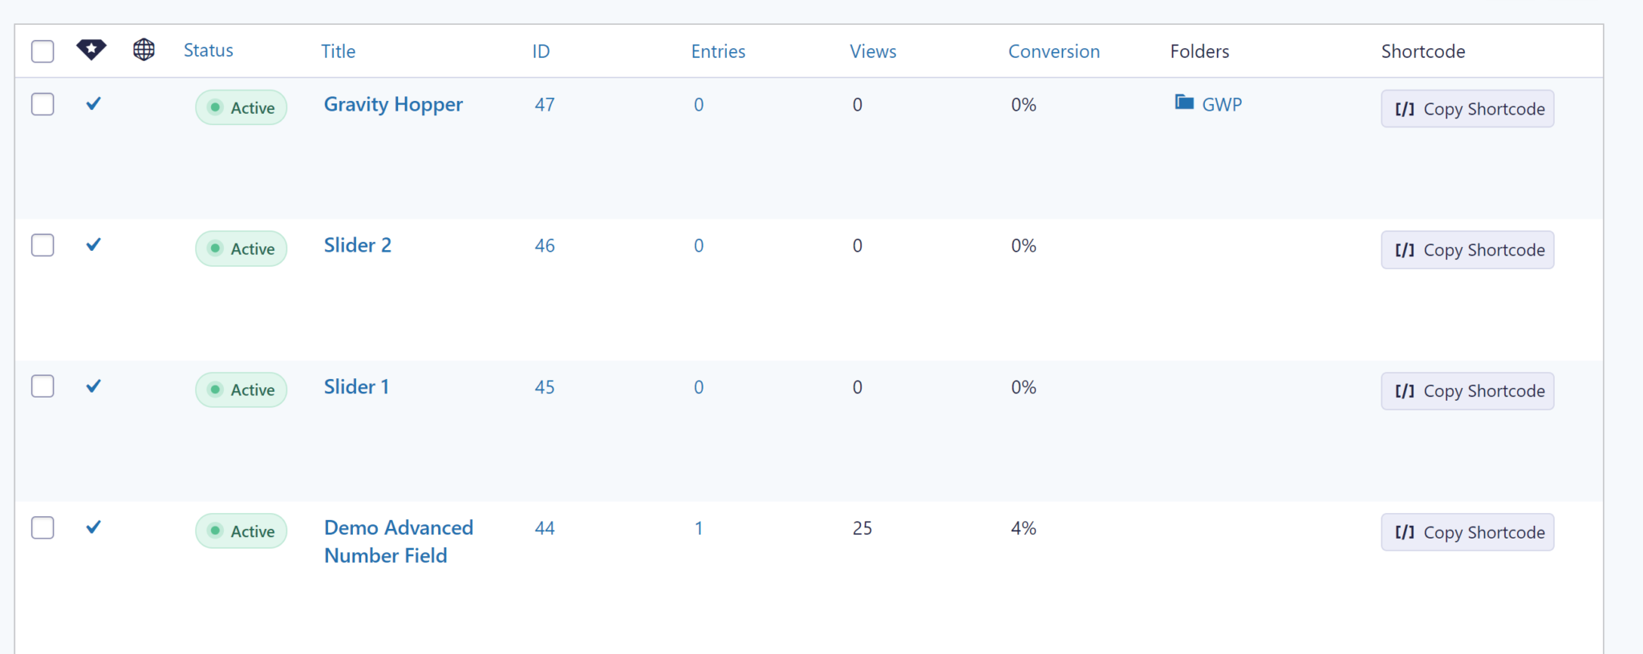Sort forms by the Title column
This screenshot has height=654, width=1643.
[338, 50]
